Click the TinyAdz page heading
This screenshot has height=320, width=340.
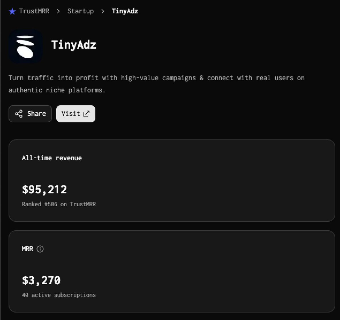click(74, 45)
